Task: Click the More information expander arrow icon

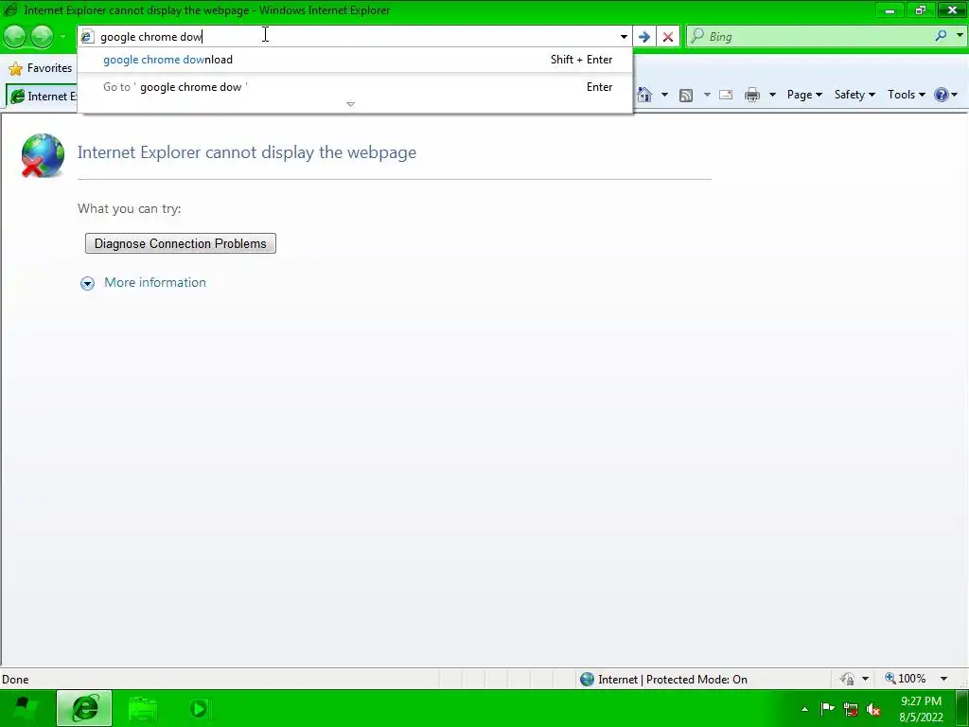Action: point(87,283)
